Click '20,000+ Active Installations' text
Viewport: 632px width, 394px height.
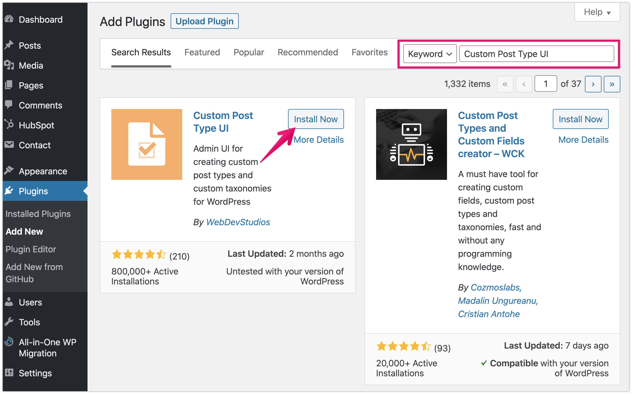pos(407,368)
